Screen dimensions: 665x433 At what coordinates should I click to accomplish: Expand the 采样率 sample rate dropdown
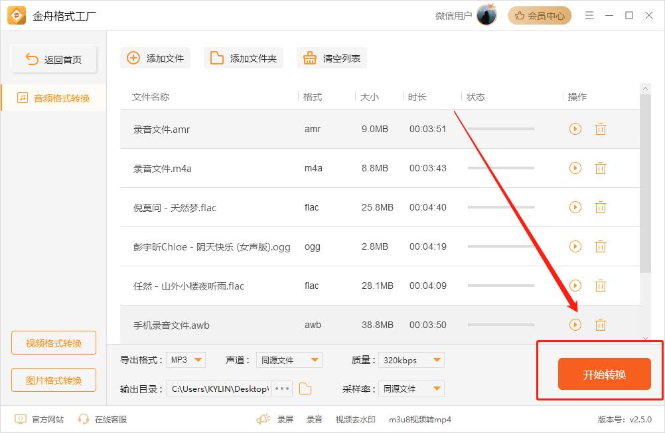click(x=411, y=389)
